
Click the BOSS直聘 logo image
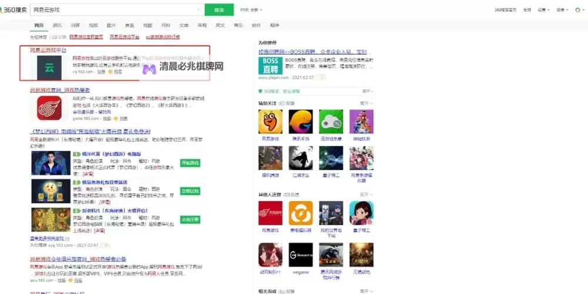[x=270, y=66]
